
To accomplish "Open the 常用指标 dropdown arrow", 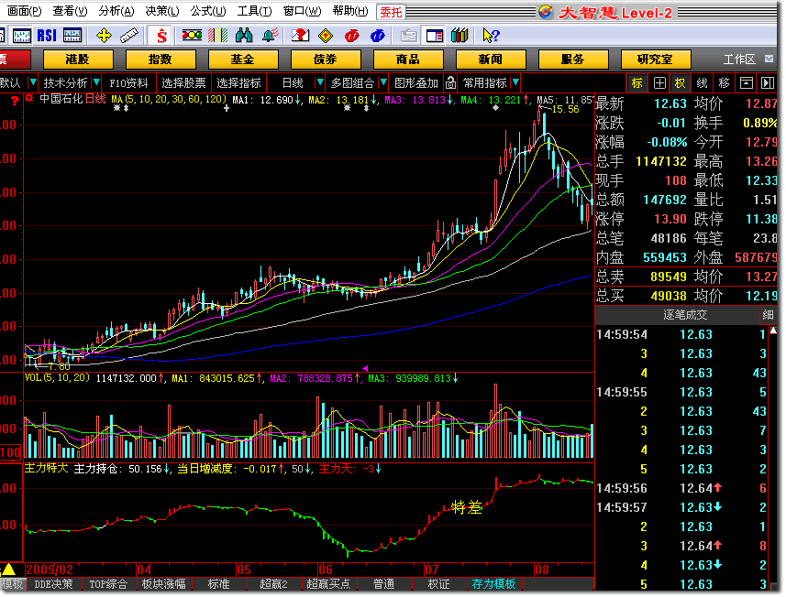I will point(515,82).
